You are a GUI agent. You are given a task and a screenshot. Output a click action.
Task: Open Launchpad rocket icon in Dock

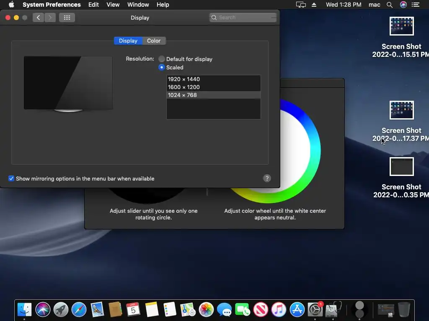coord(61,310)
